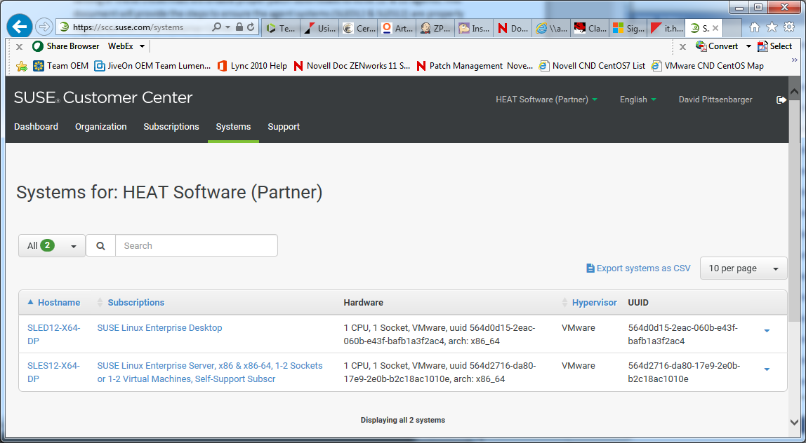Viewport: 806px width, 443px height.
Task: Click the security lock icon in address bar
Action: coord(239,27)
